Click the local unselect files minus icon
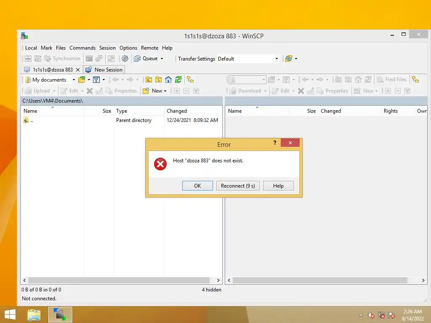This screenshot has width=431, height=323. 186,91
